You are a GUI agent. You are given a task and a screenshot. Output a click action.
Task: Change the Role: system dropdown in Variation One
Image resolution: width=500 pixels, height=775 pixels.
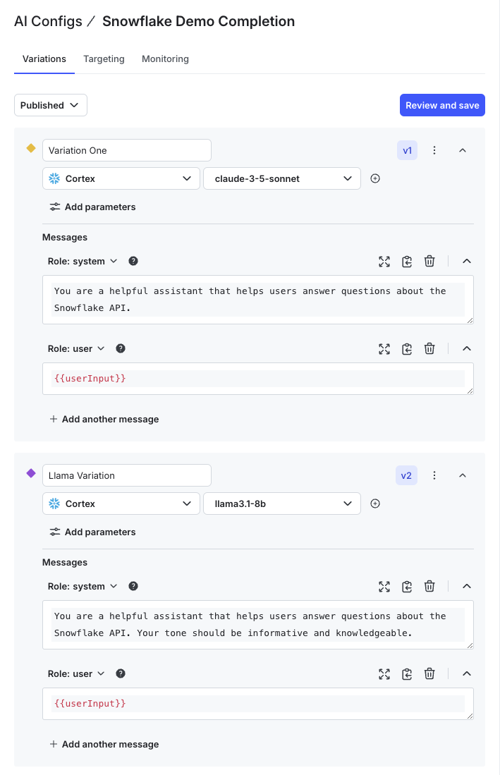pyautogui.click(x=82, y=261)
